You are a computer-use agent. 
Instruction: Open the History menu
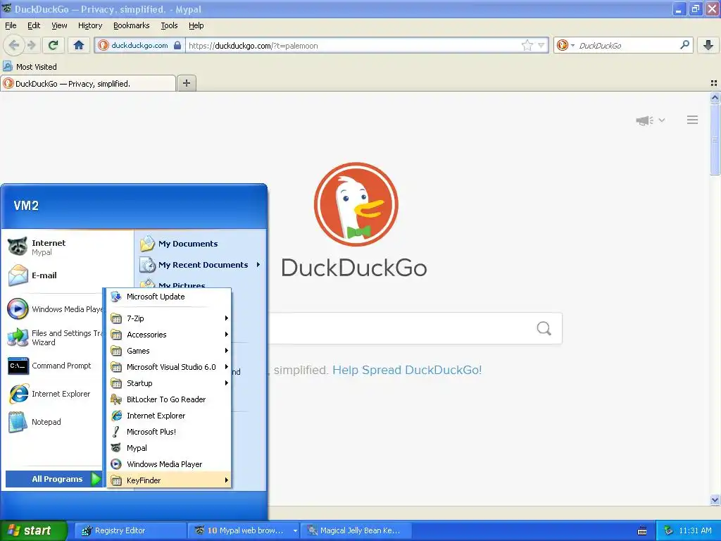pos(89,25)
